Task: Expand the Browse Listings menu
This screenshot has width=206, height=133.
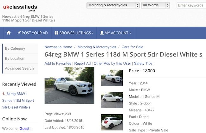Action: pyautogui.click(x=74, y=33)
